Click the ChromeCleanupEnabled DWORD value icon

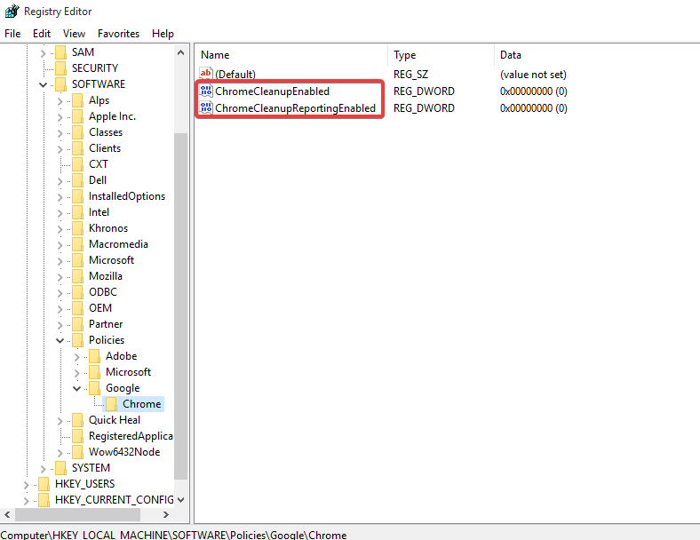coord(207,91)
